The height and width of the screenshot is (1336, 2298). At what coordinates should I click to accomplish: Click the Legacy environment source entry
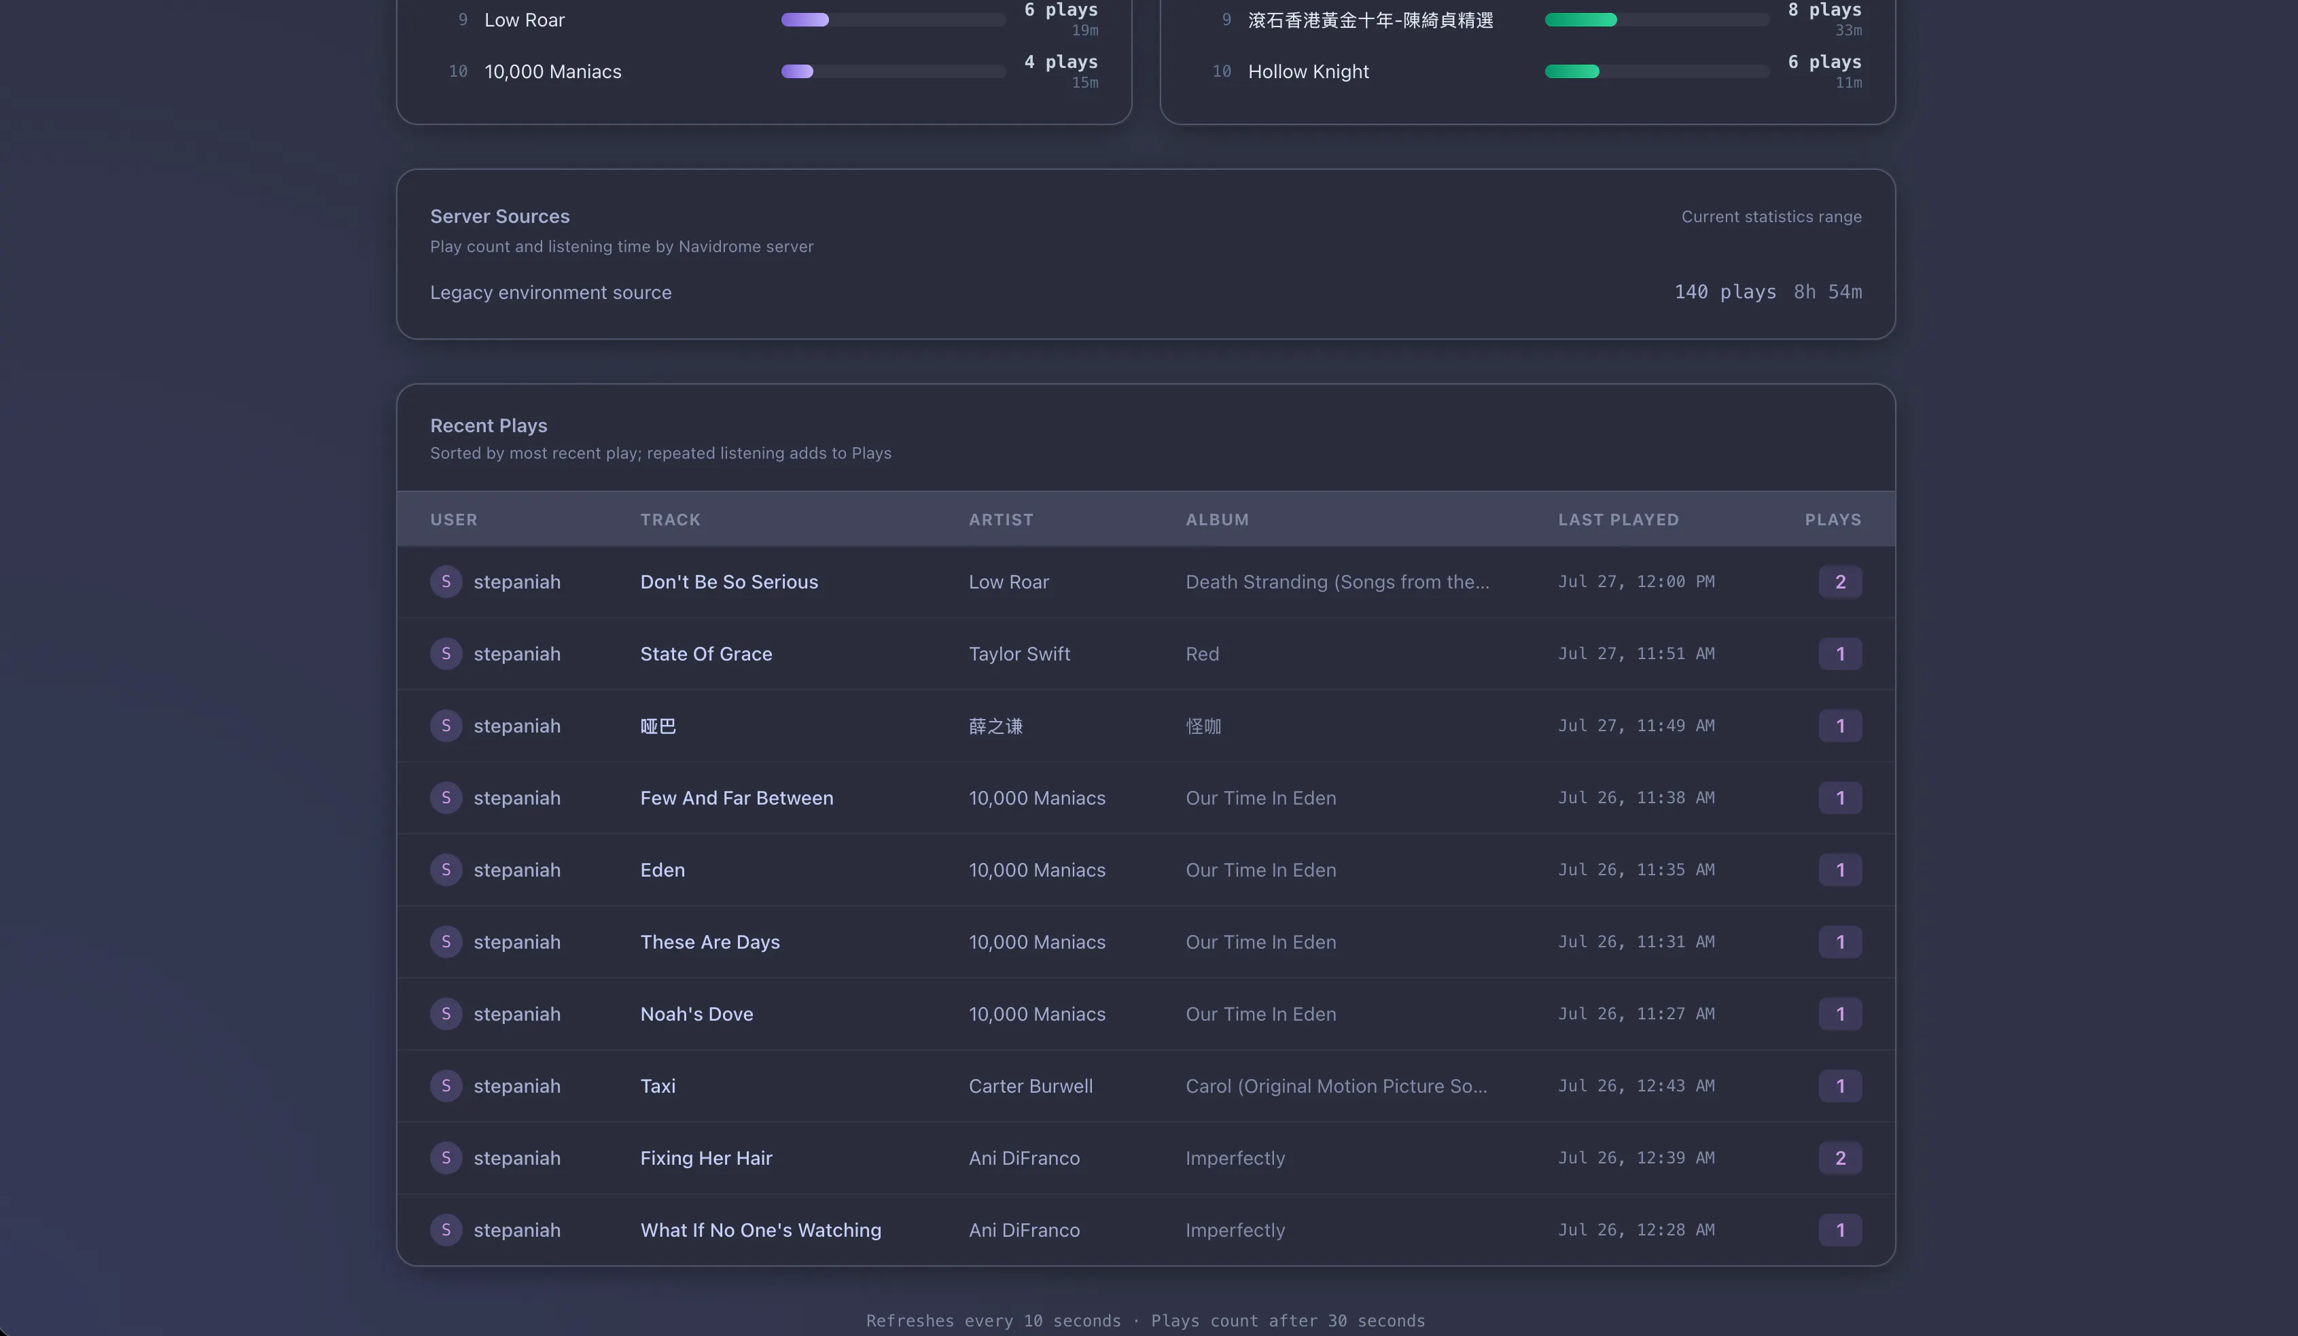1146,292
